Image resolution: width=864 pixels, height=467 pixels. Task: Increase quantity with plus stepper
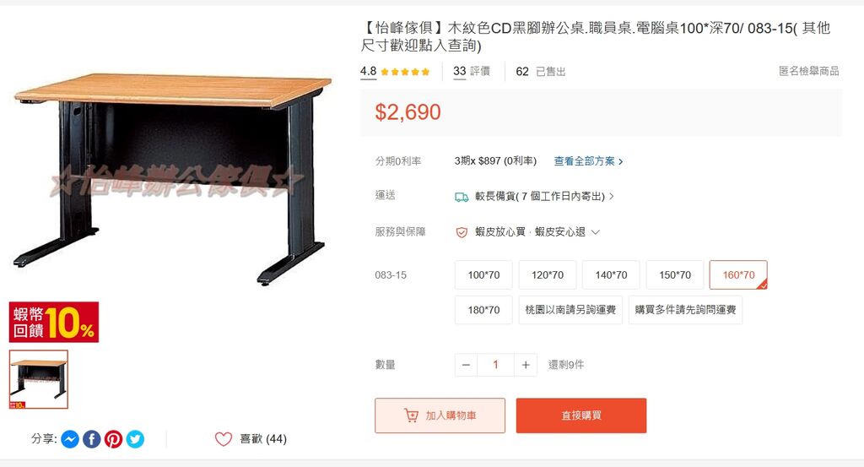(x=526, y=365)
